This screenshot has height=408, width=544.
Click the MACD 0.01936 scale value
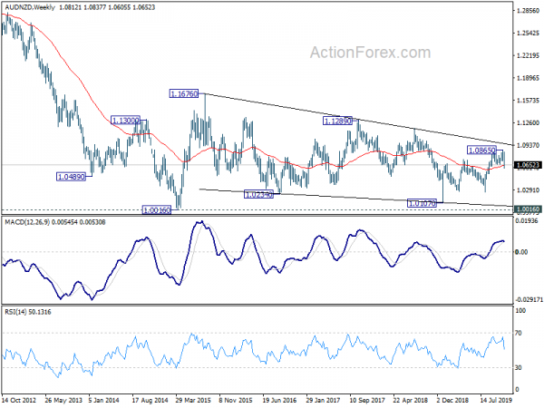(527, 220)
